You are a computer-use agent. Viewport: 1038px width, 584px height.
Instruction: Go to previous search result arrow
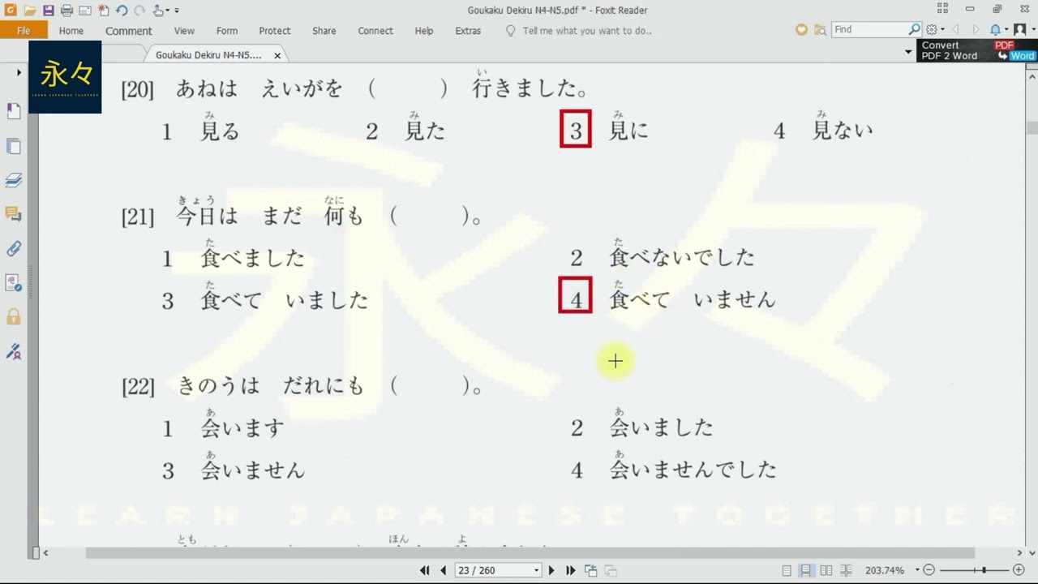pyautogui.click(x=955, y=30)
